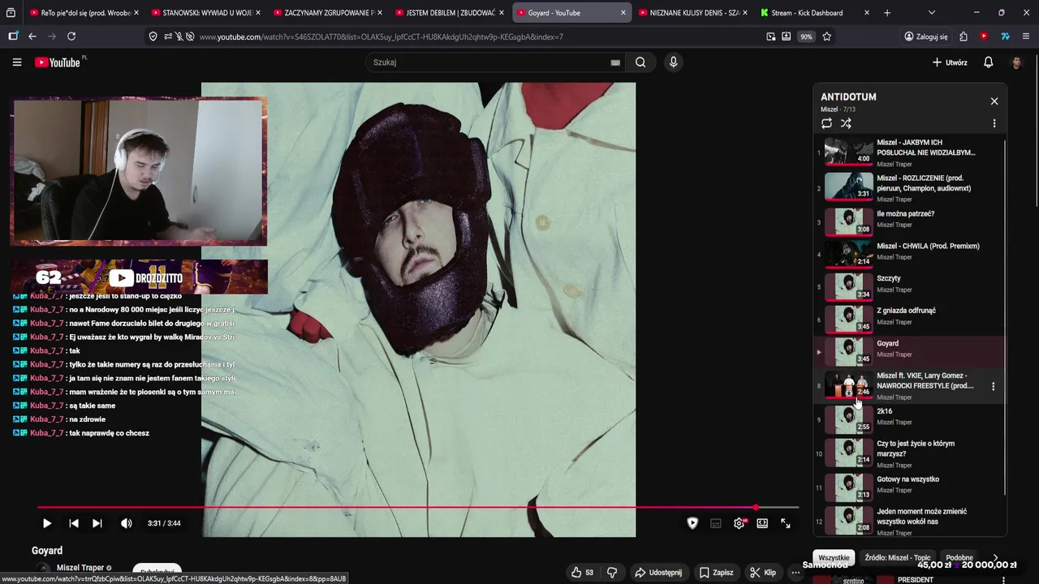
Task: Select Miszel - CHWILA (Prod. Premixm)
Action: 910,254
